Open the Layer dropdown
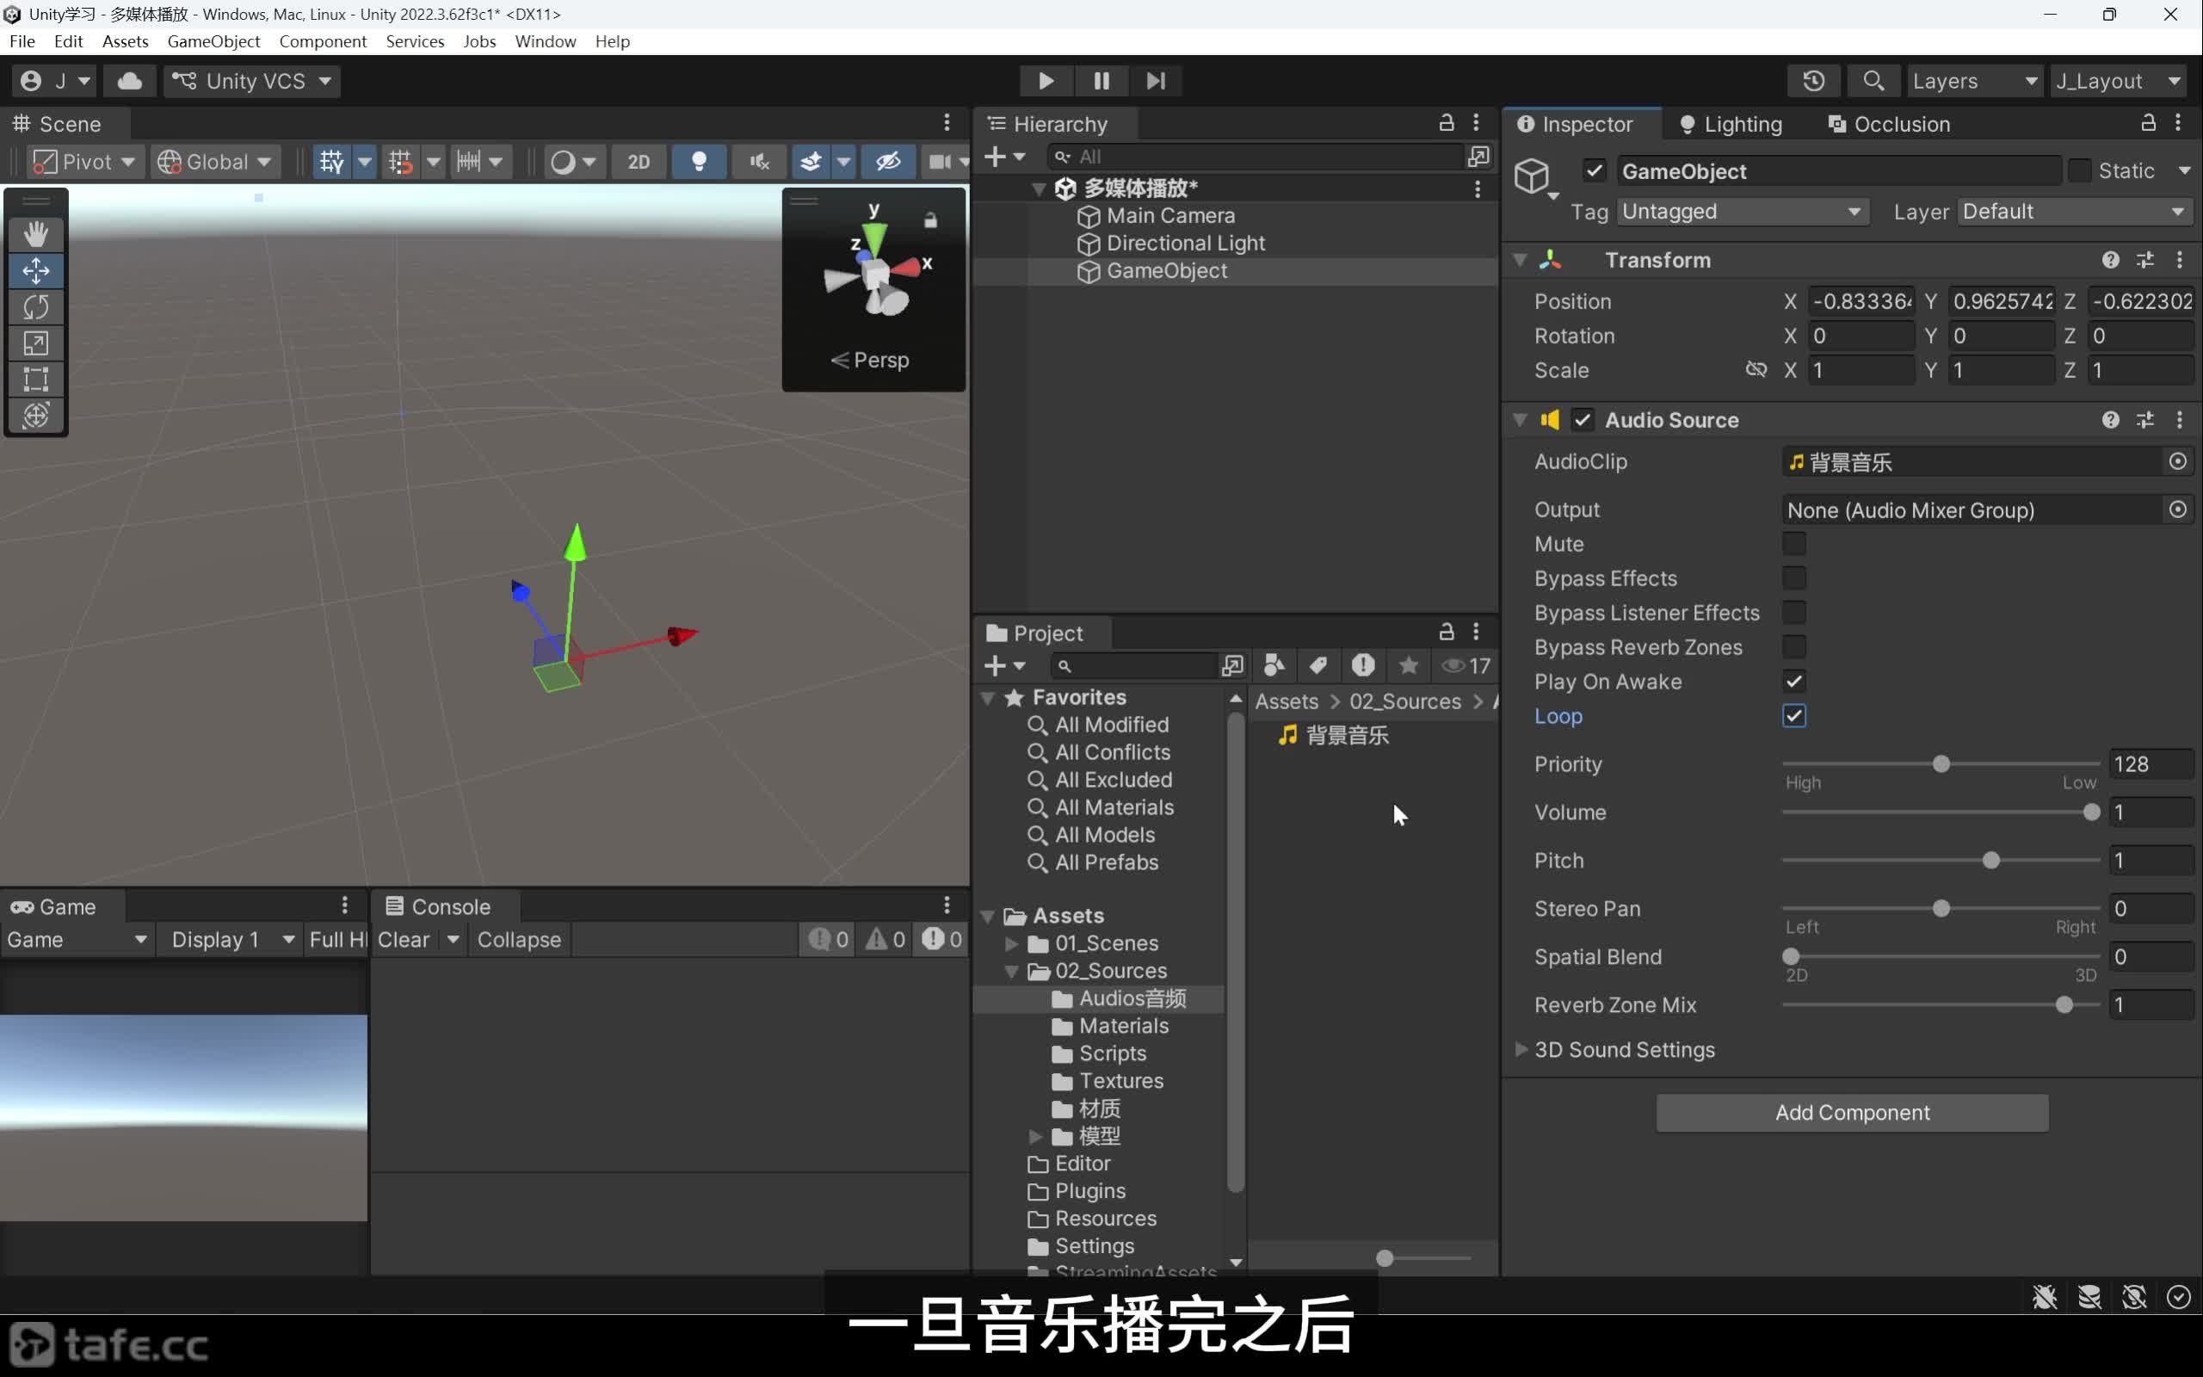The width and height of the screenshot is (2203, 1377). (2074, 212)
